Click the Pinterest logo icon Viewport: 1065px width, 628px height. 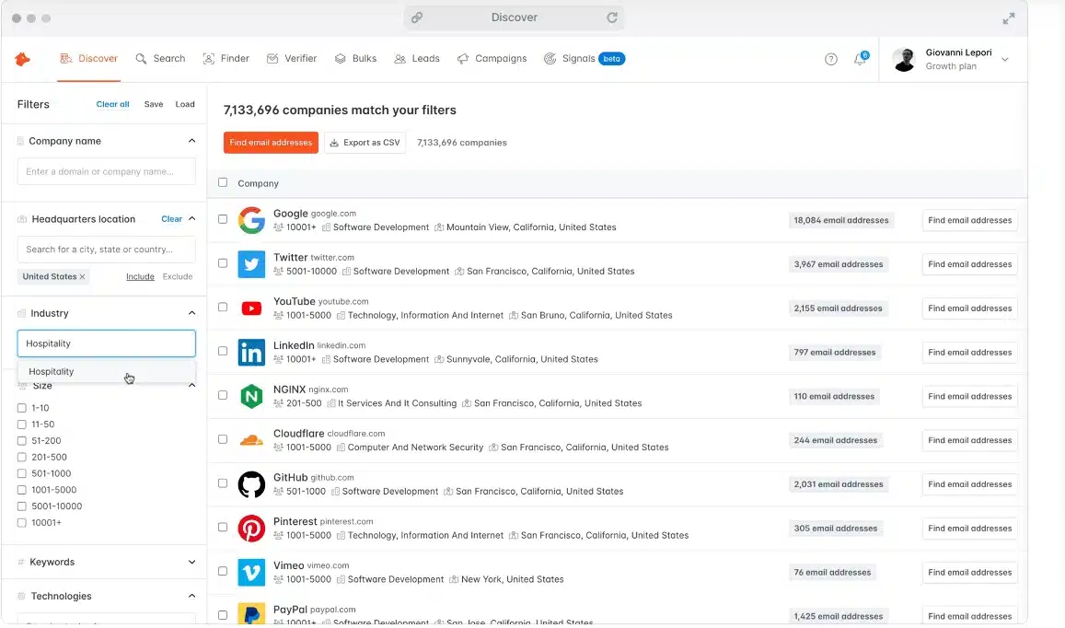tap(251, 529)
